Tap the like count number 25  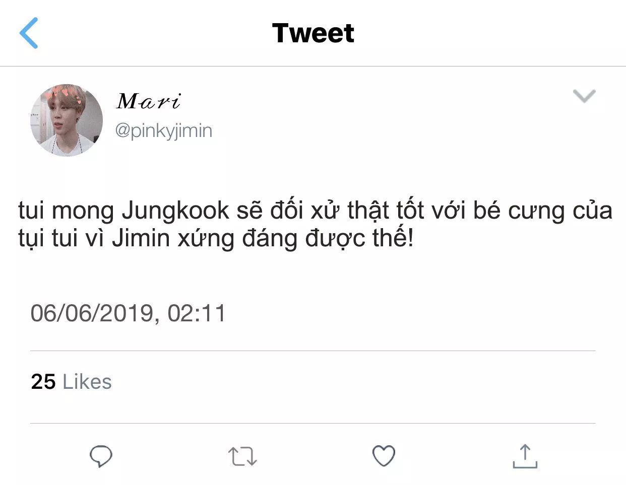click(43, 382)
